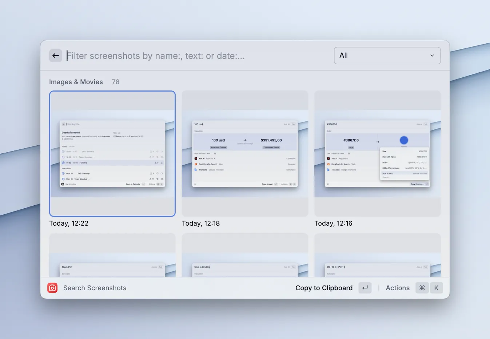Click the Enter key icon beside Copy to Clipboard
The image size is (490, 339).
pyautogui.click(x=365, y=288)
